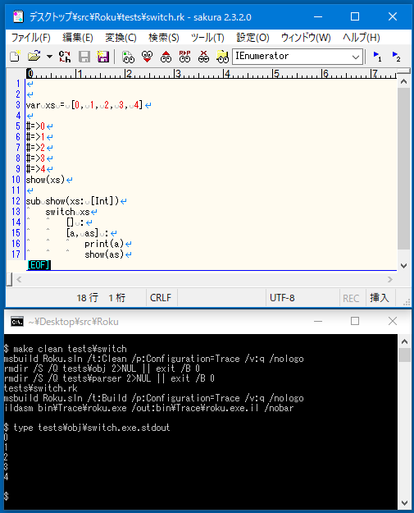Click the editor horizontal scroll right arrow
This screenshot has height=513, width=414.
click(x=390, y=279)
